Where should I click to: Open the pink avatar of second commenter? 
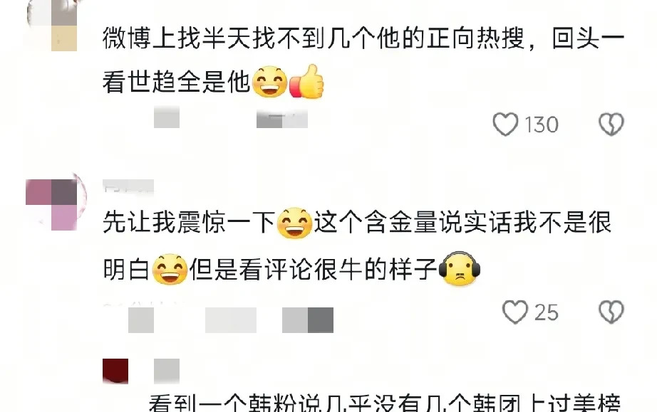[52, 204]
